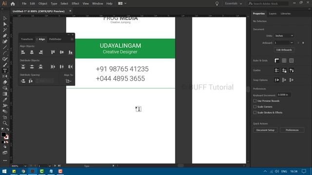Click Horizontal Align Right icon
312x175 pixels.
(x=41, y=52)
